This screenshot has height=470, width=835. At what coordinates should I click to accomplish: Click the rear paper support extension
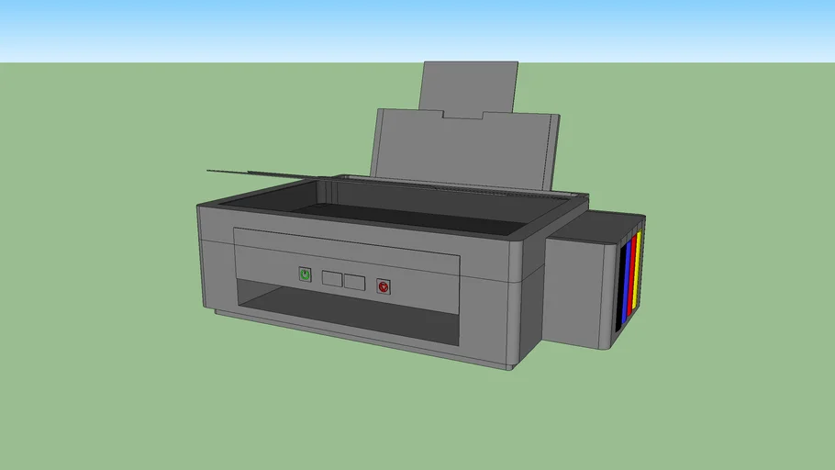click(x=469, y=87)
